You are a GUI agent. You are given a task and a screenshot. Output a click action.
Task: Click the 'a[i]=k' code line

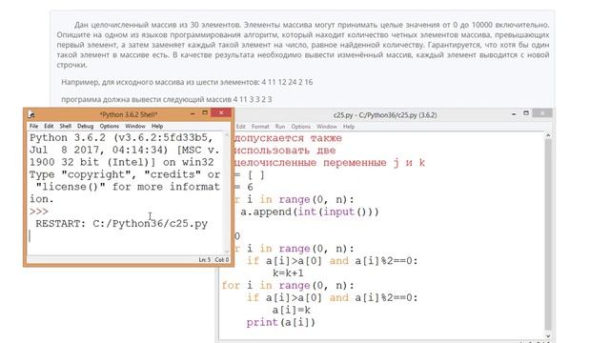[x=291, y=310]
